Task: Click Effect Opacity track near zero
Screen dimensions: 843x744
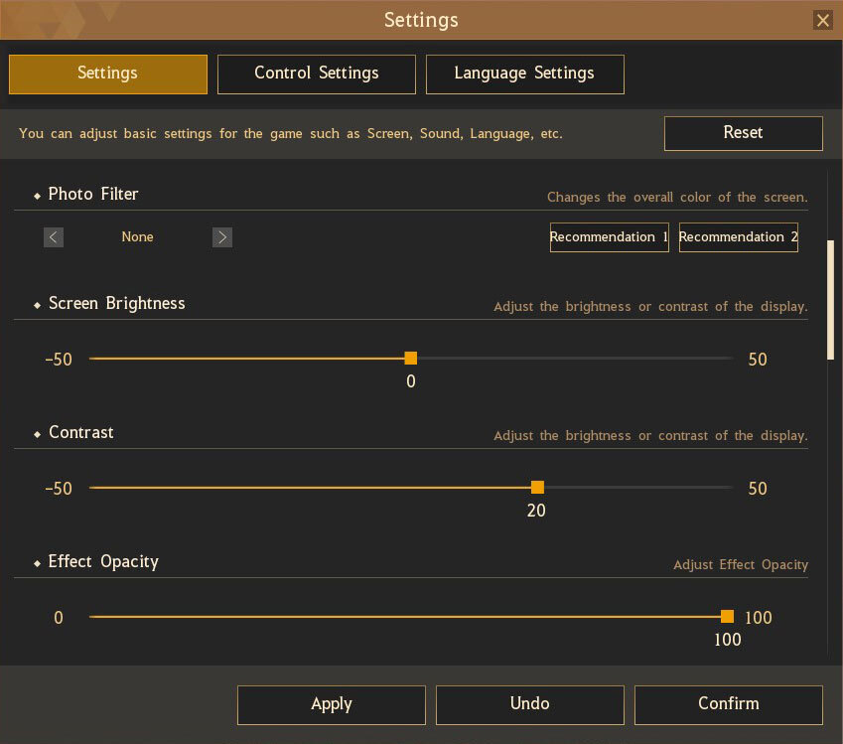Action: pos(92,617)
